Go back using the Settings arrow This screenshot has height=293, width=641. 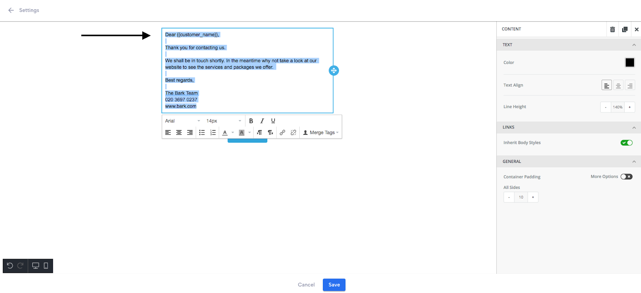[x=11, y=10]
